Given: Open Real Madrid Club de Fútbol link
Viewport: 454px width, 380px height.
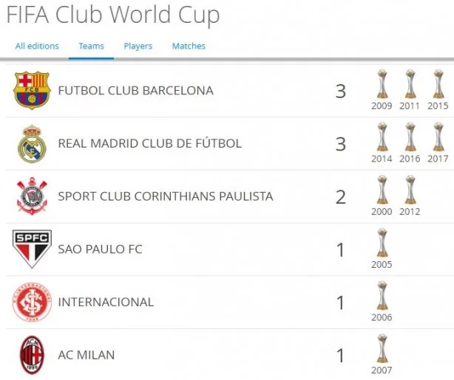Looking at the screenshot, I should click(149, 143).
